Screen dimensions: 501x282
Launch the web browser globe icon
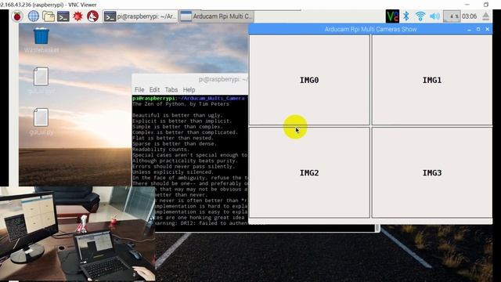(33, 16)
